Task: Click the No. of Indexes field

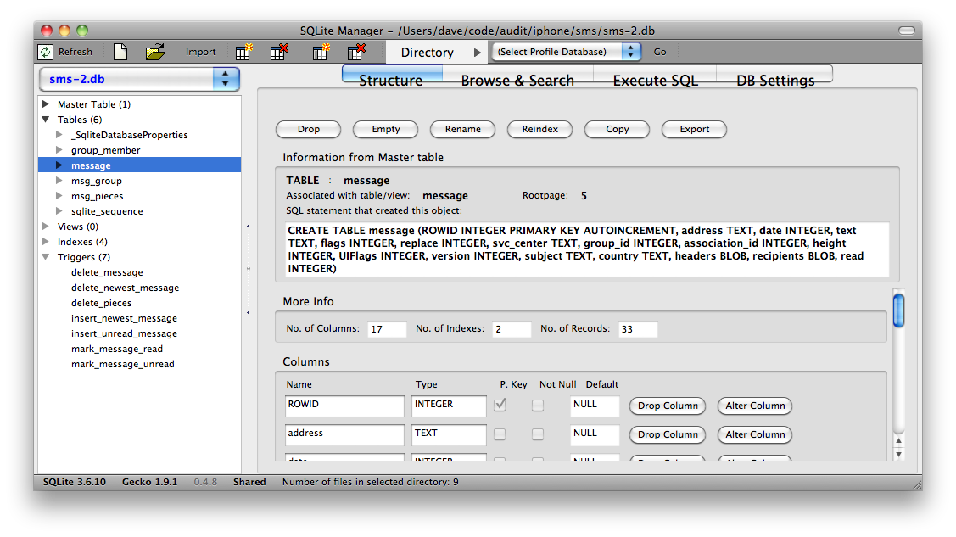Action: click(512, 329)
